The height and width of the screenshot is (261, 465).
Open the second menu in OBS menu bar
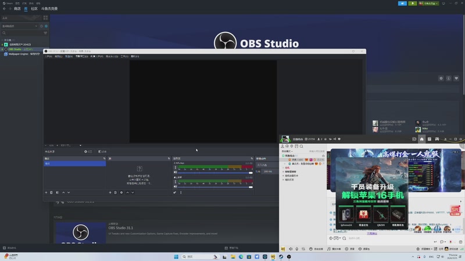59,56
